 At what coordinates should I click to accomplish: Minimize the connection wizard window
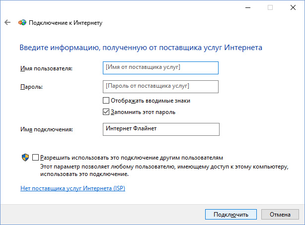point(248,7)
